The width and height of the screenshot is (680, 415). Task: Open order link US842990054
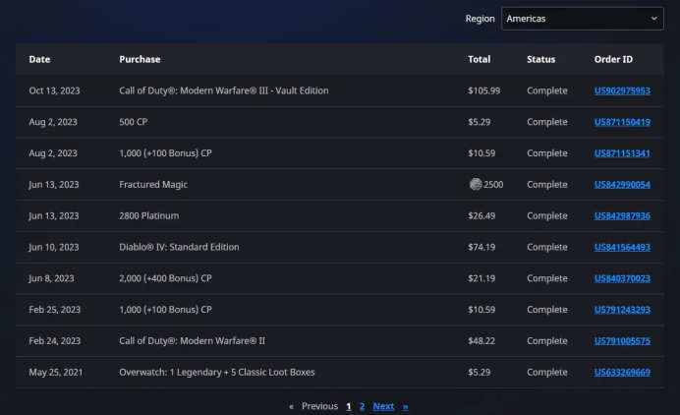[622, 185]
